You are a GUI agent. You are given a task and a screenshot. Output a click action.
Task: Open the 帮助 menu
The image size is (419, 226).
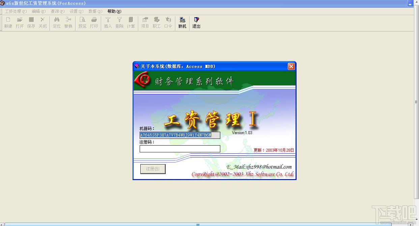(114, 11)
